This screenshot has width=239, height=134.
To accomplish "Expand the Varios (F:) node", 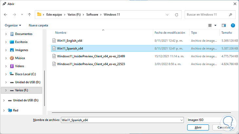I will point(6,90).
